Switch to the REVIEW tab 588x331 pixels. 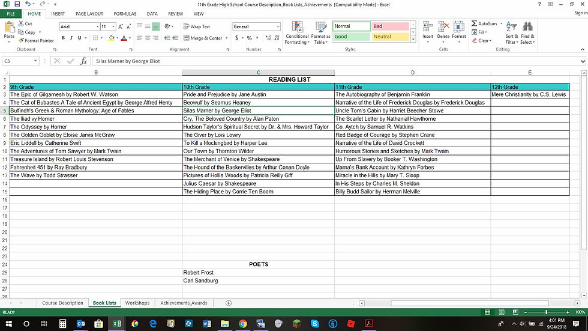[x=175, y=14]
